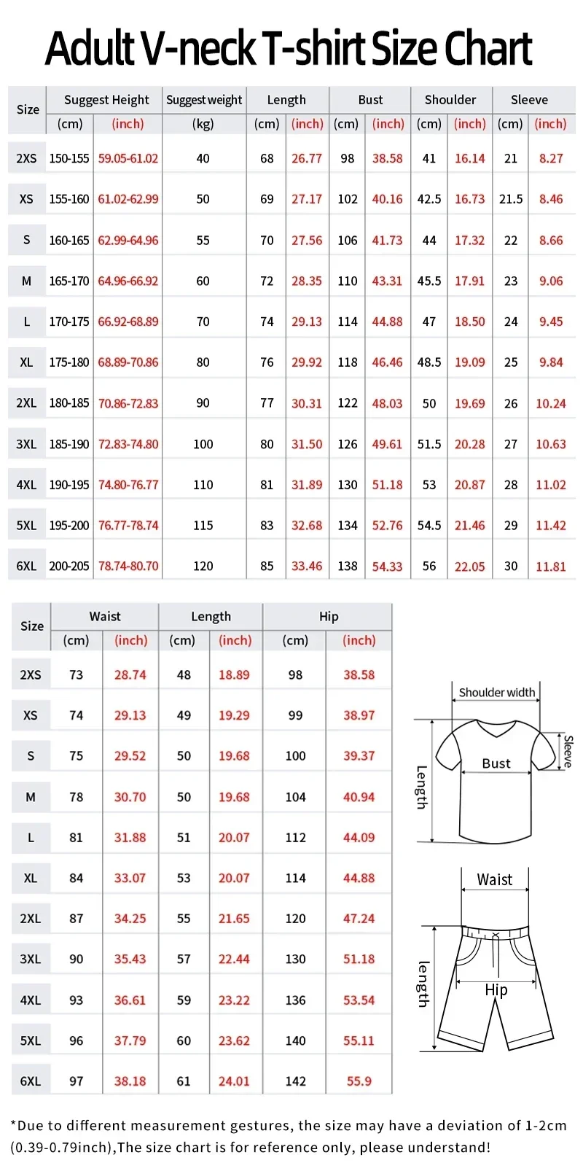Click the 'Shoulder width' label on diagram
Viewport: 583px width, 1171px height.
point(496,692)
